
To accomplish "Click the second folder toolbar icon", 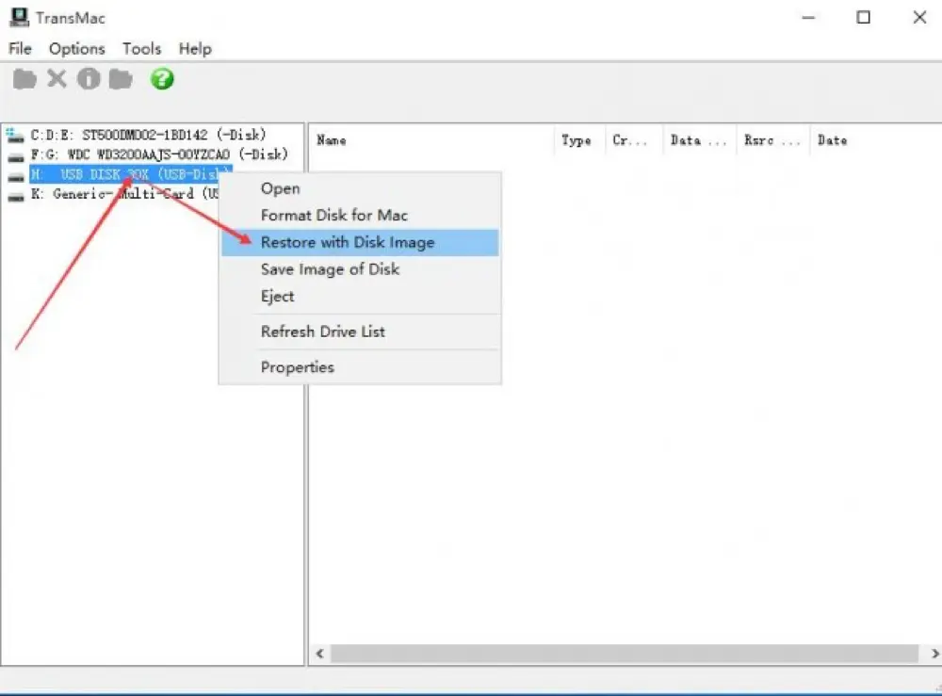I will pos(121,79).
